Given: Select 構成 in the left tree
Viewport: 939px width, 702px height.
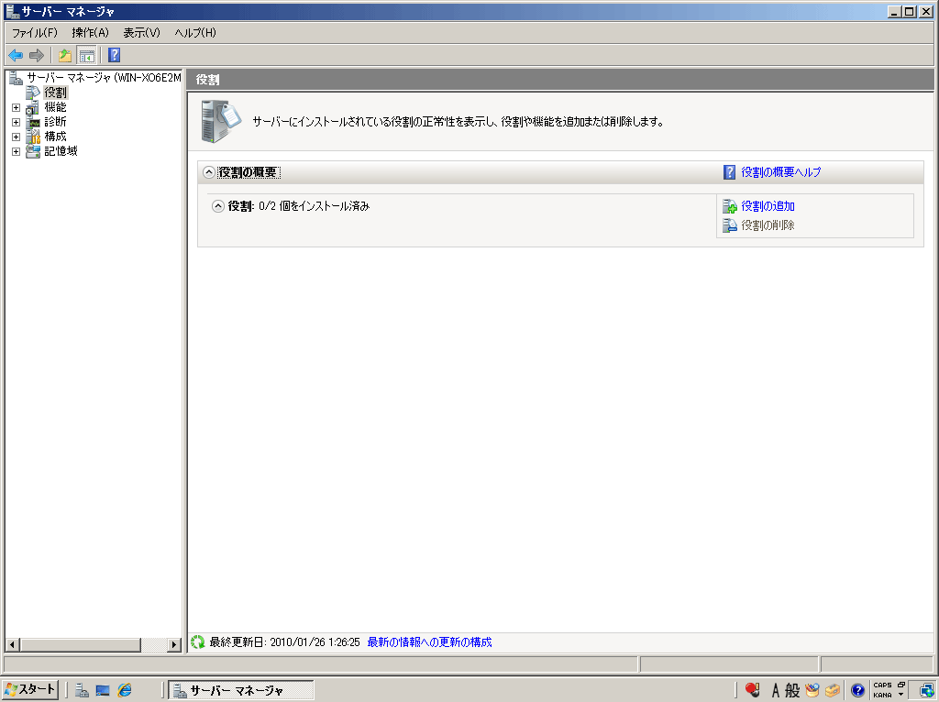Looking at the screenshot, I should [x=56, y=137].
